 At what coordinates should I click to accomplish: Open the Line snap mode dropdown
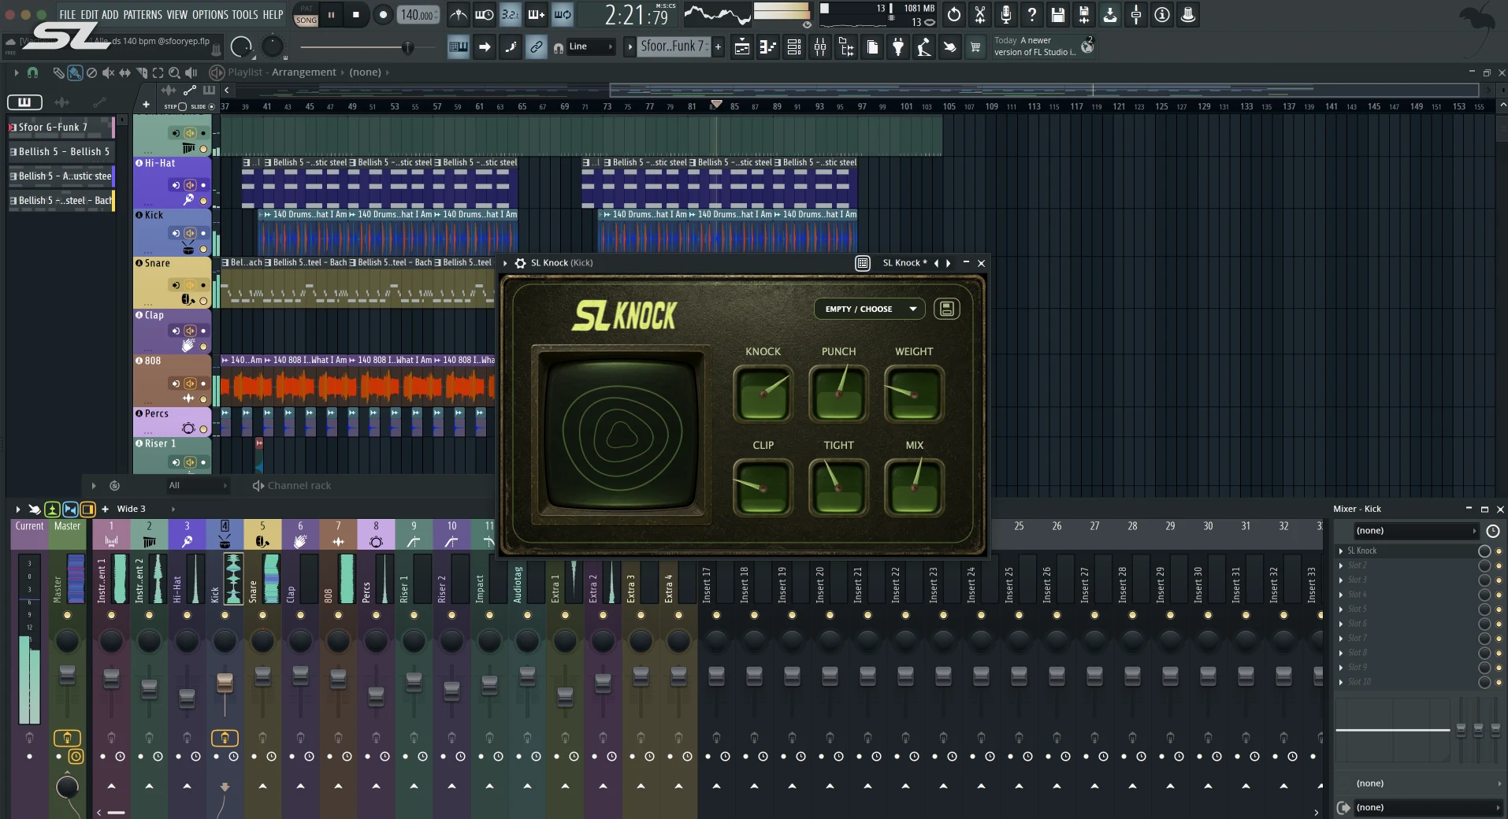point(591,47)
